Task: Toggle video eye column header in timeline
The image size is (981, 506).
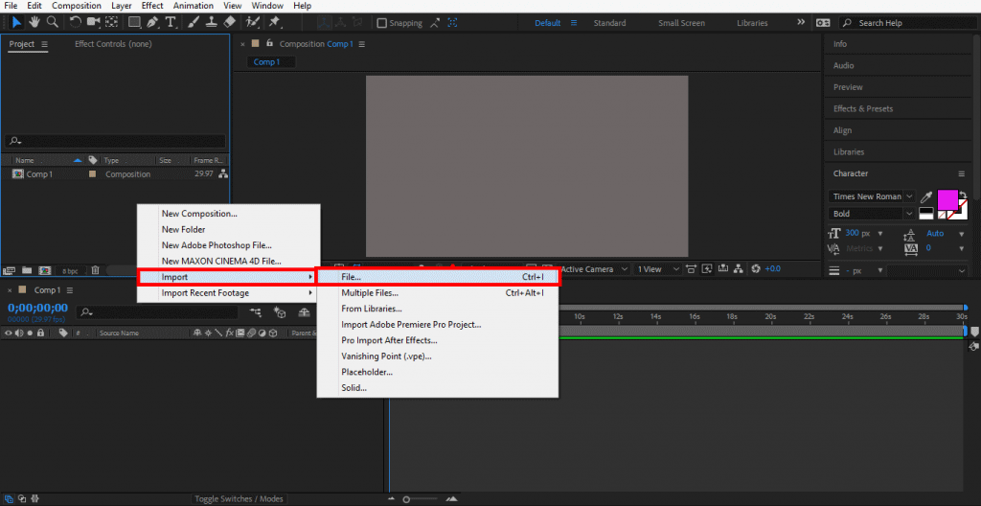Action: point(8,333)
